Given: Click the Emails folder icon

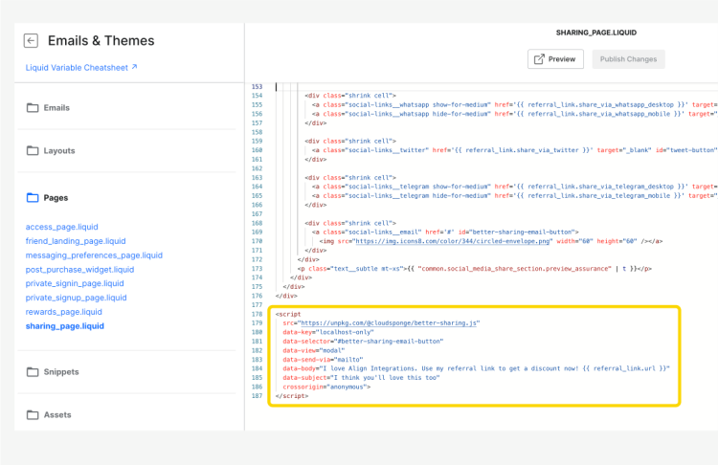Looking at the screenshot, I should pyautogui.click(x=33, y=107).
